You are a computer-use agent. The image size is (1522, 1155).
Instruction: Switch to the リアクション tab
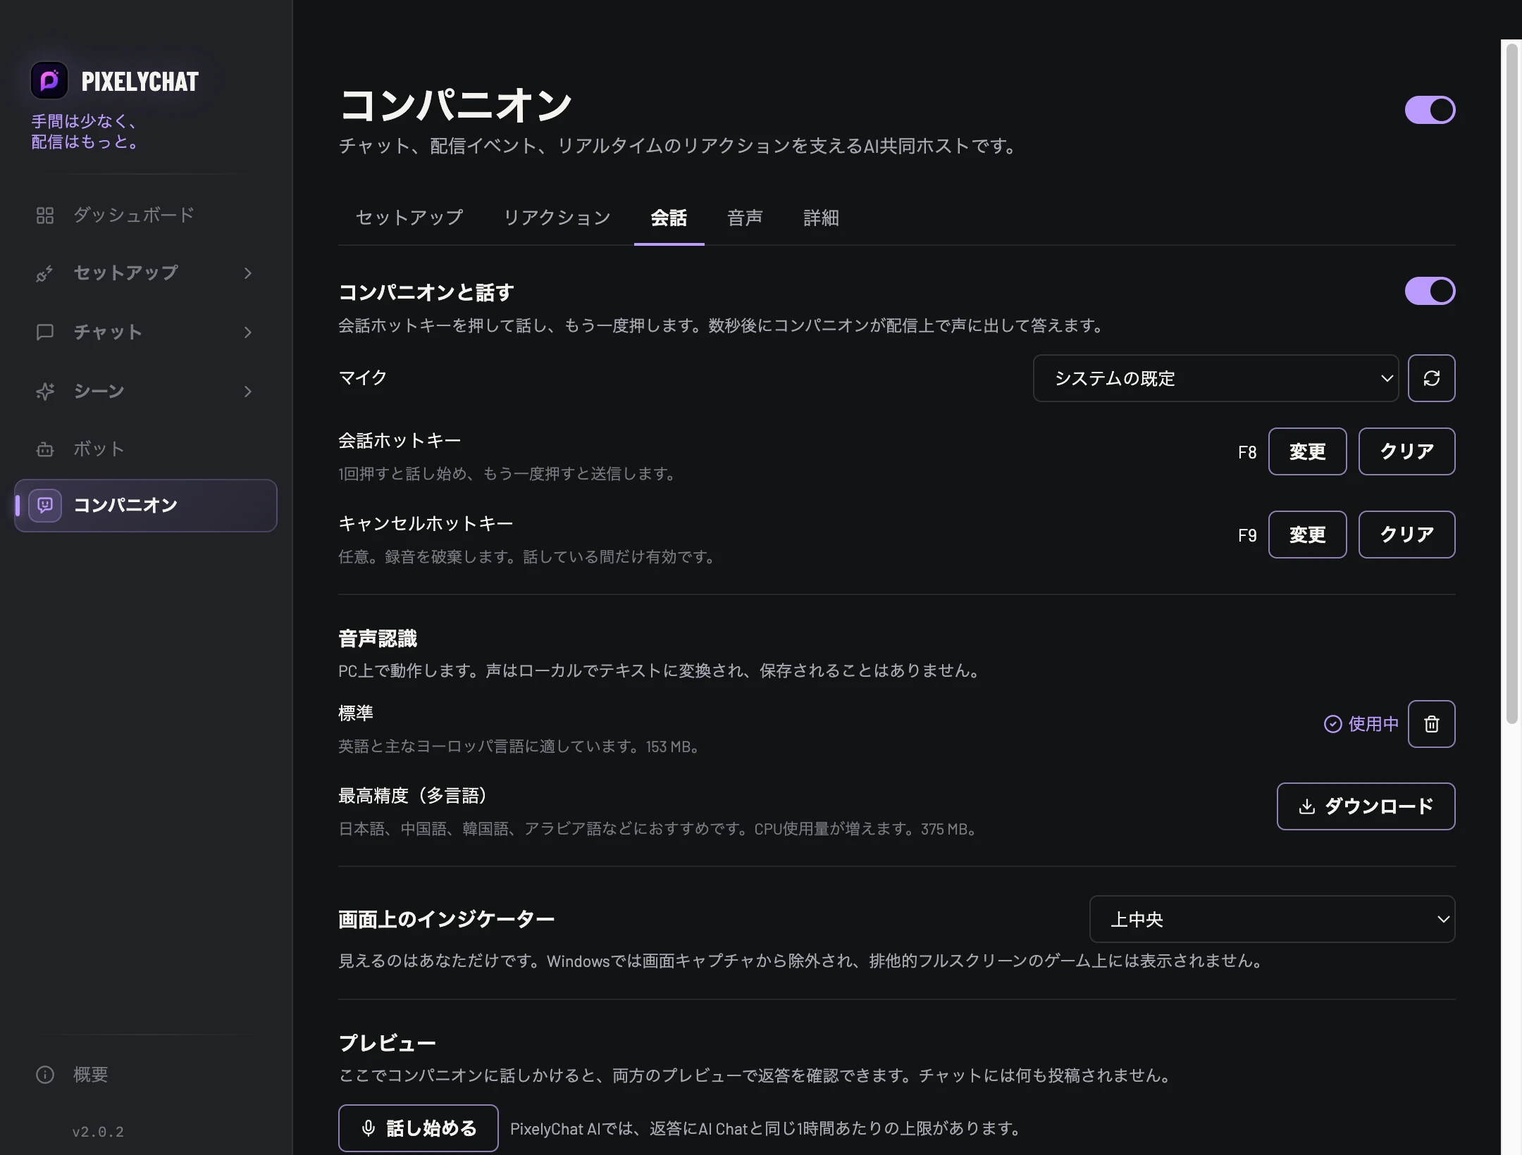pyautogui.click(x=557, y=218)
